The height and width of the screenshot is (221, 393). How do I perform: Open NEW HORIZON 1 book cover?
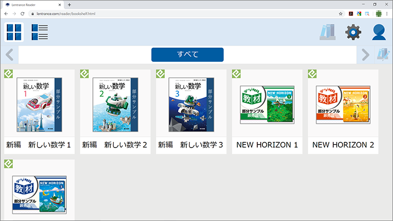pyautogui.click(x=267, y=105)
